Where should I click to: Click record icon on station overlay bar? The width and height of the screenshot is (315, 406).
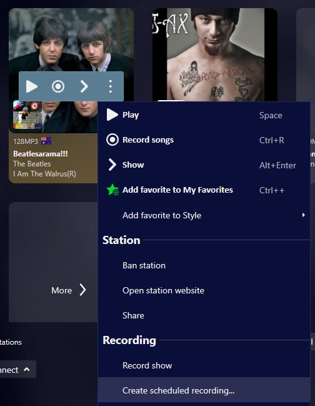[x=58, y=86]
